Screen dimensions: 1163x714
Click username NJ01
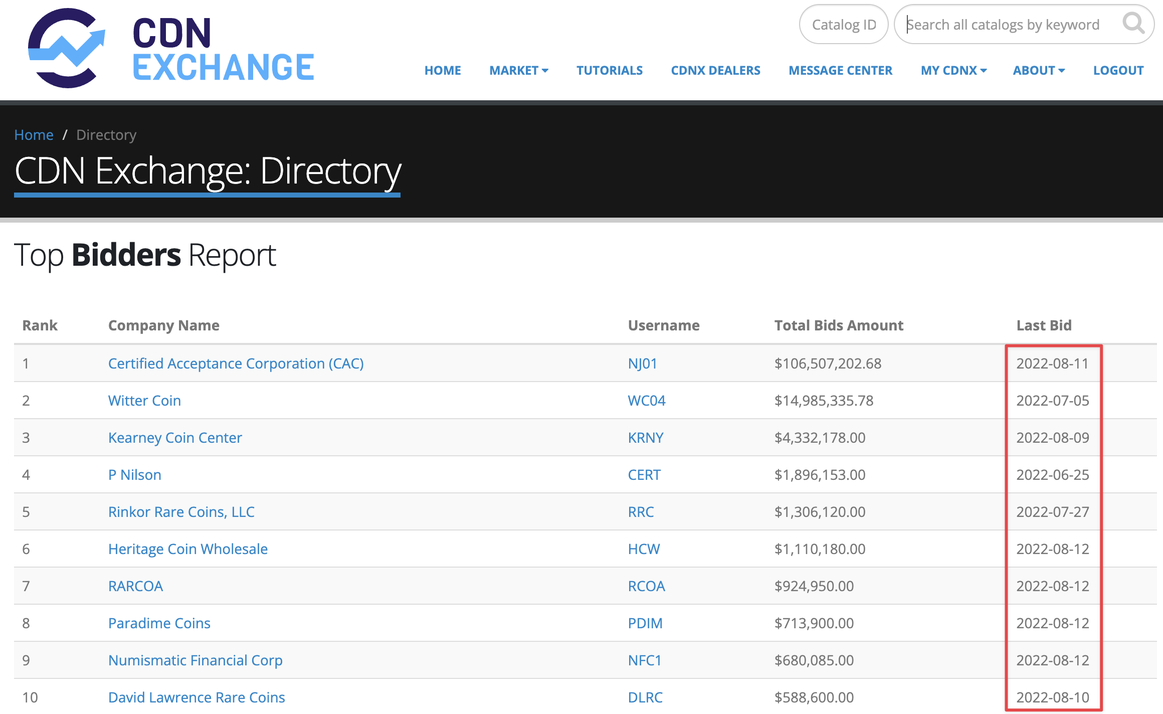(642, 364)
